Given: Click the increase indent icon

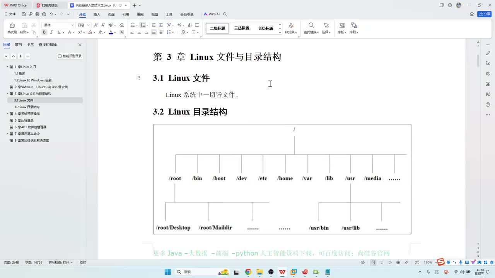Looking at the screenshot, I should [161, 25].
